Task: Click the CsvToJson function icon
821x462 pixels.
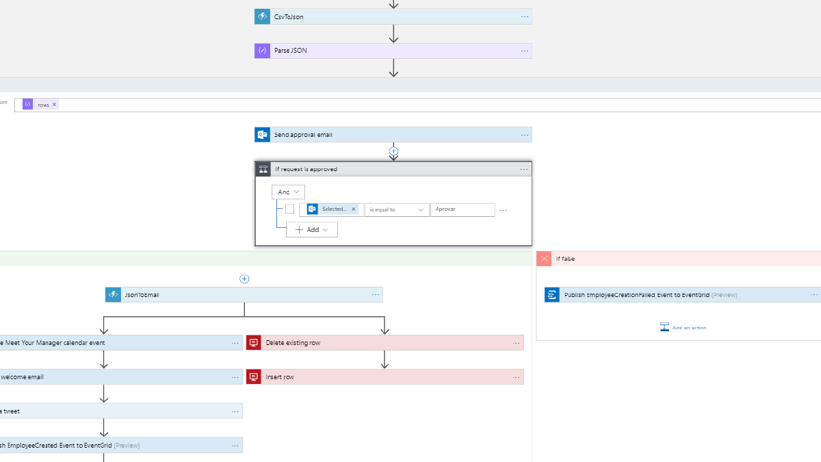Action: (263, 17)
